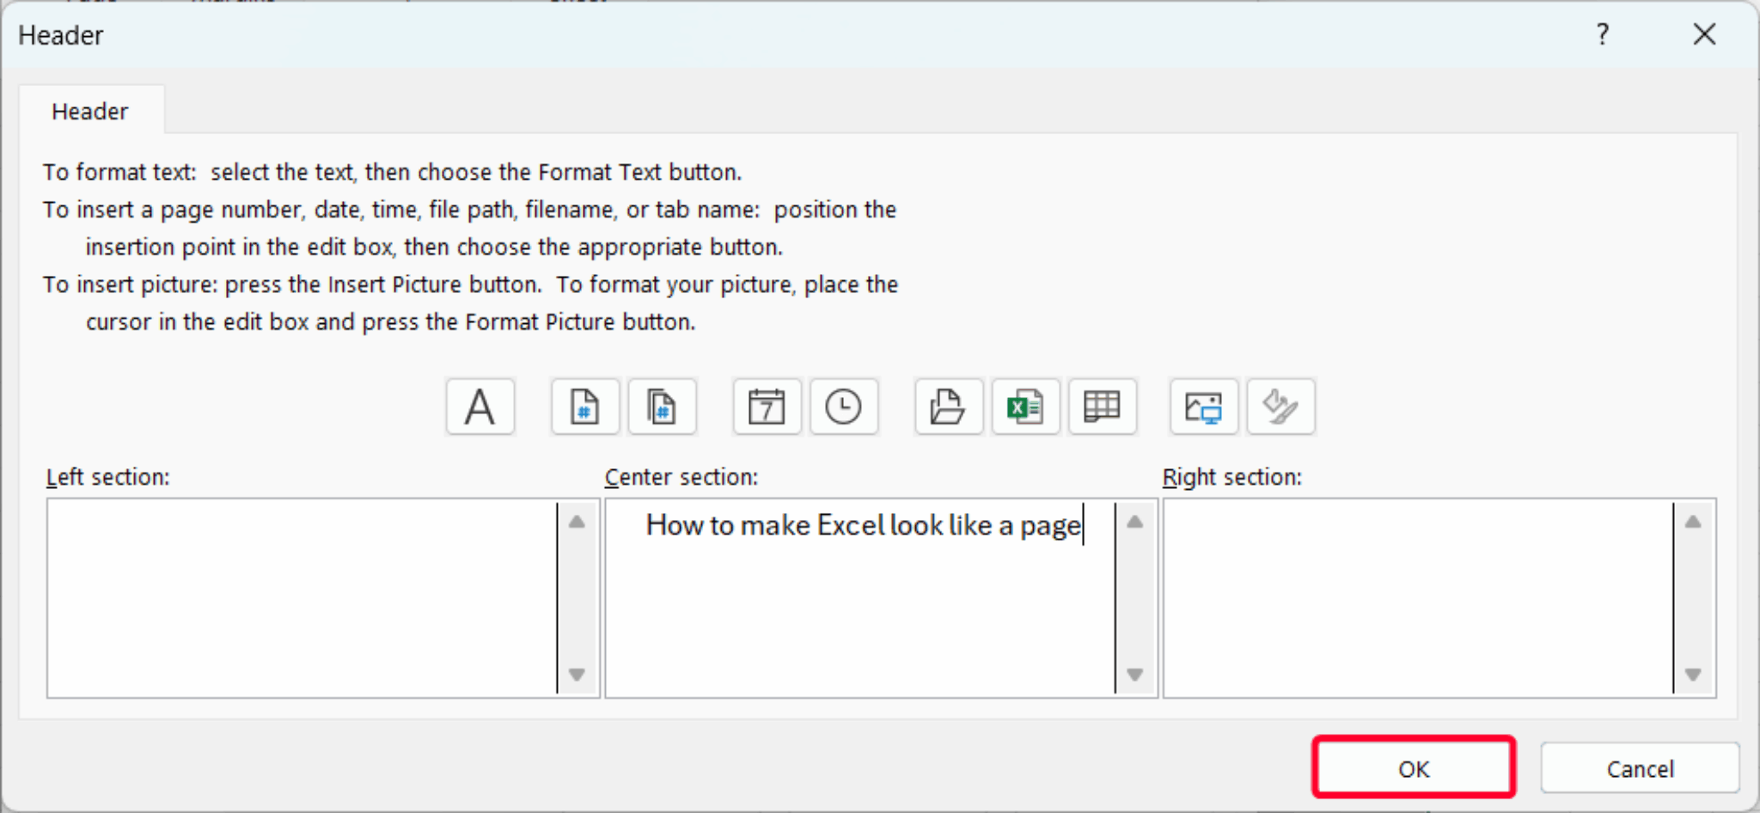Open the dialog help
The height and width of the screenshot is (813, 1760).
pos(1604,34)
